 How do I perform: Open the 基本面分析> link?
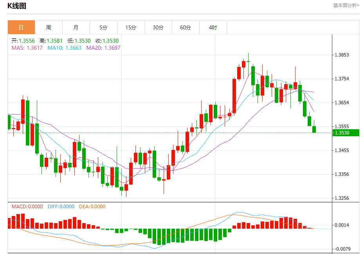point(346,5)
